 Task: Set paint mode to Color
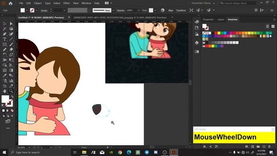[3, 110]
